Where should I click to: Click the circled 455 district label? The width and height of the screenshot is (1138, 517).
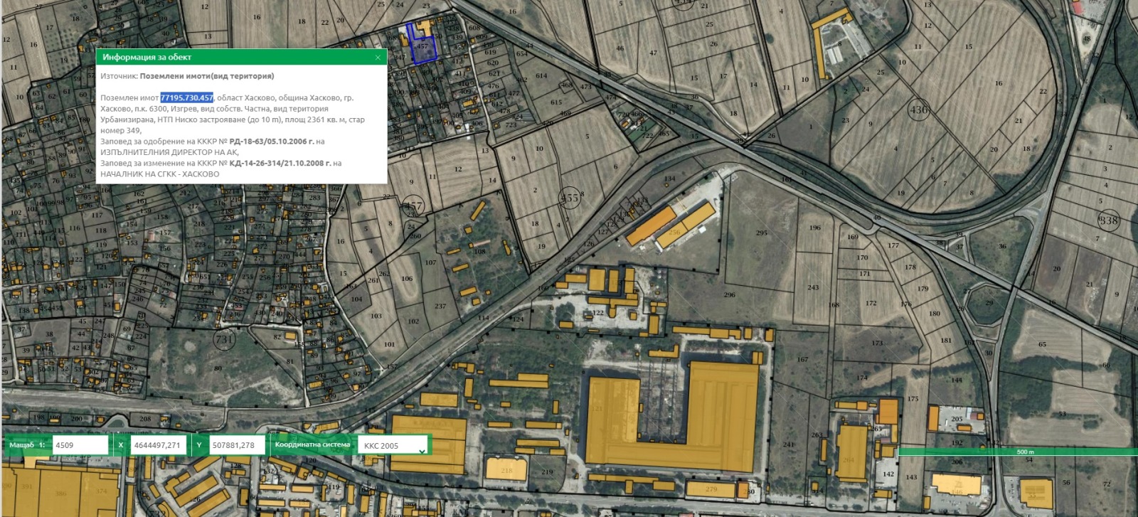570,198
